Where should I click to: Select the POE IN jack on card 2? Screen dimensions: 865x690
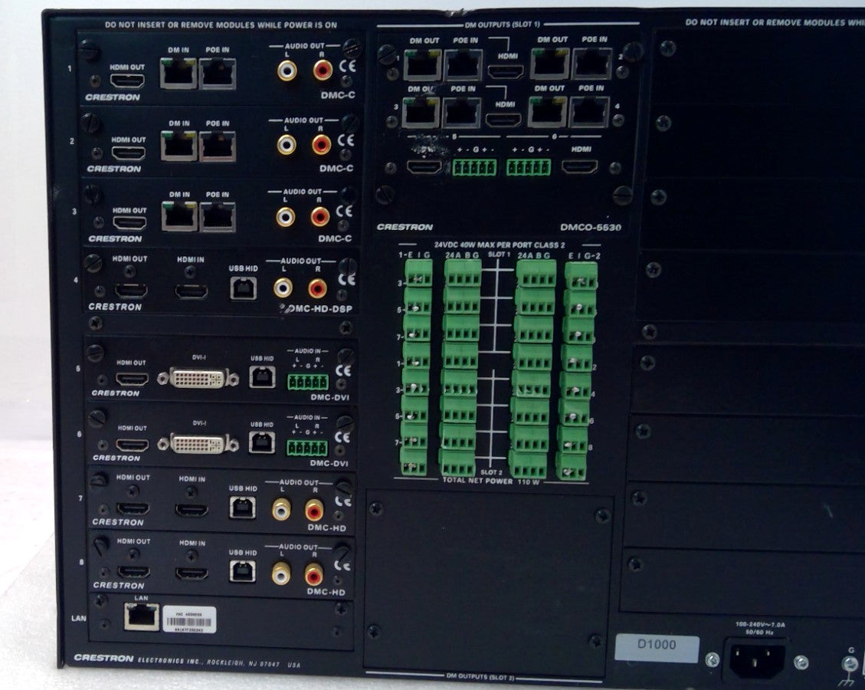tap(218, 146)
